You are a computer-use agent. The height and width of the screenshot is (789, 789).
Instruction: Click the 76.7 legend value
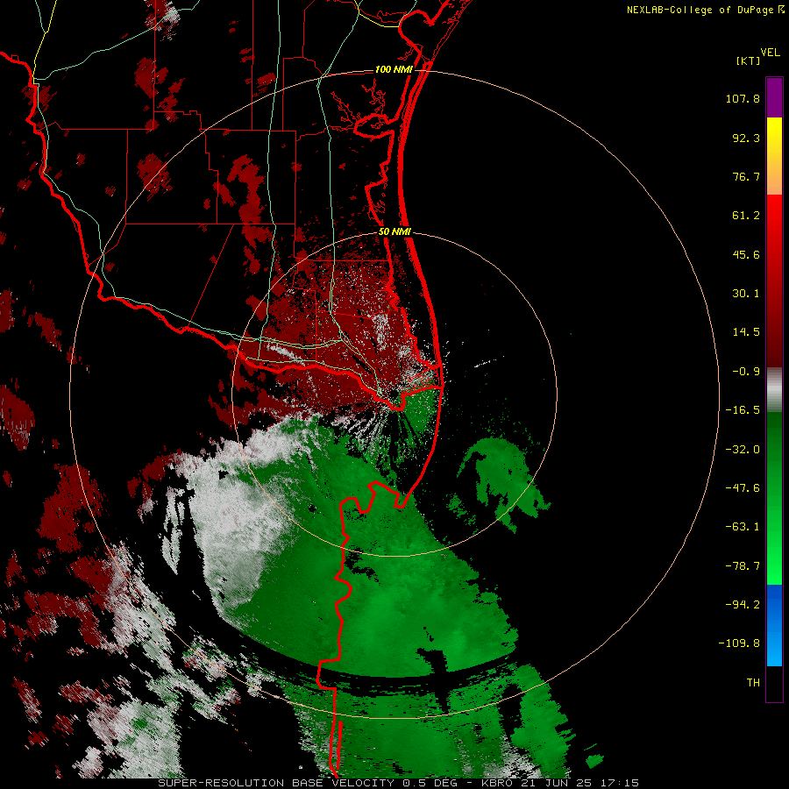point(746,176)
